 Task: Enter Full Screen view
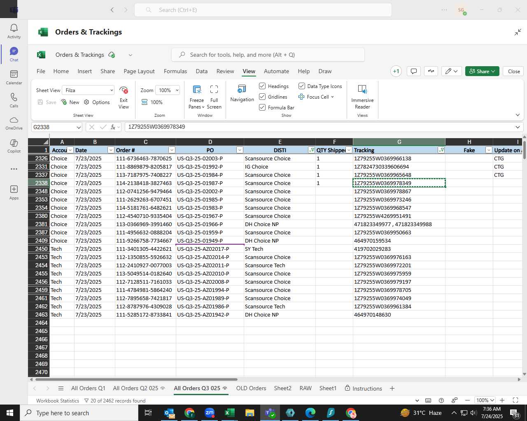pyautogui.click(x=214, y=97)
